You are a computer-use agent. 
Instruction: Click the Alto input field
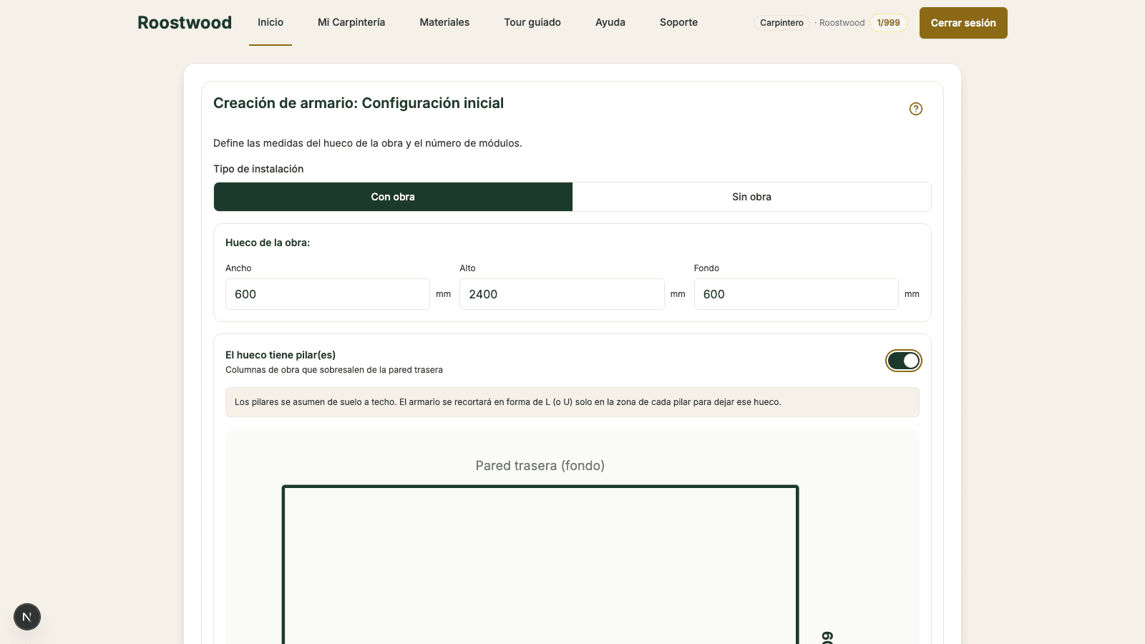tap(562, 294)
